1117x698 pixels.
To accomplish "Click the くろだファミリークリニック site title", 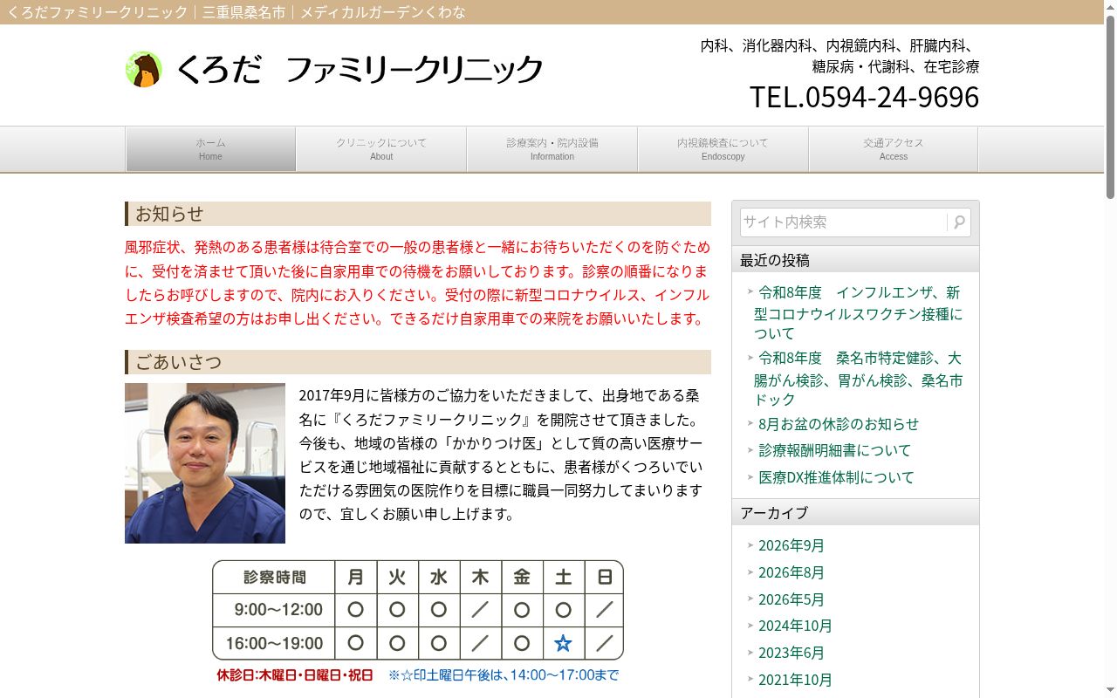I will pos(359,69).
